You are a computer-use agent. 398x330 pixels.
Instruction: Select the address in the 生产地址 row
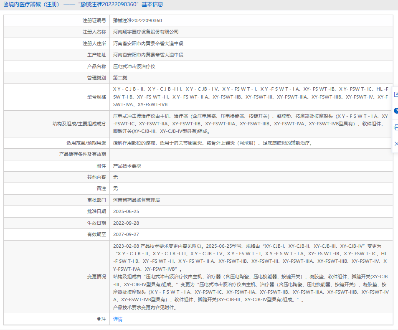(x=148, y=55)
